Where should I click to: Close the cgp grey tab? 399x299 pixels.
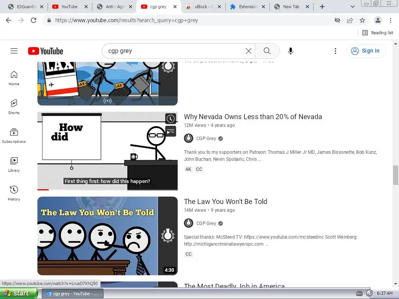[x=175, y=7]
